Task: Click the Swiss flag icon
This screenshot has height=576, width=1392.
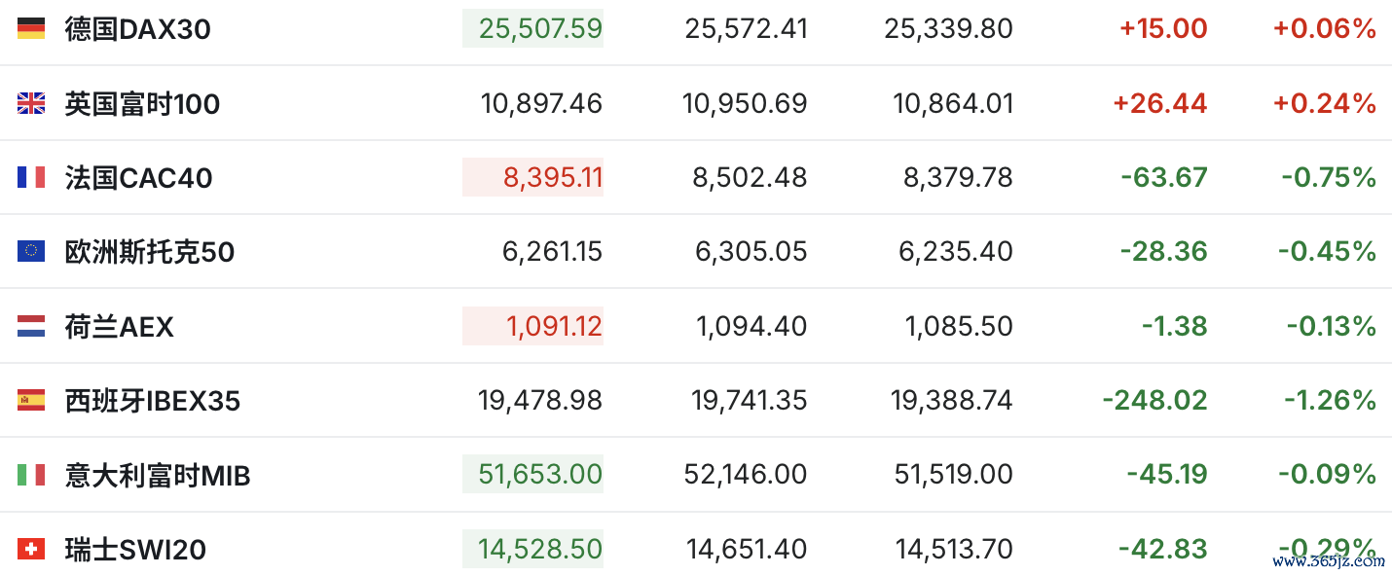Action: pyautogui.click(x=31, y=550)
